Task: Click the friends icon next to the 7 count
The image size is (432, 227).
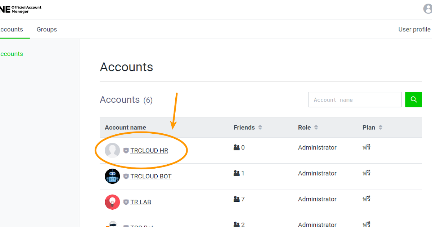Action: (237, 199)
